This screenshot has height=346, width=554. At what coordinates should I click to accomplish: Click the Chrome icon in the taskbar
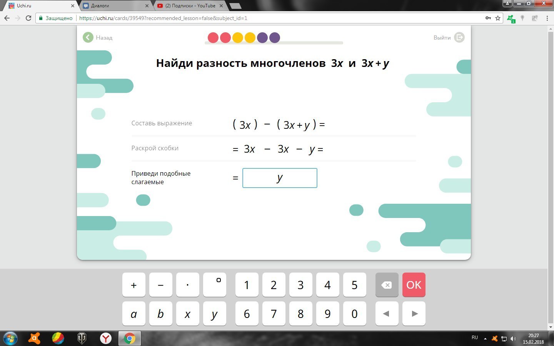[x=130, y=338]
